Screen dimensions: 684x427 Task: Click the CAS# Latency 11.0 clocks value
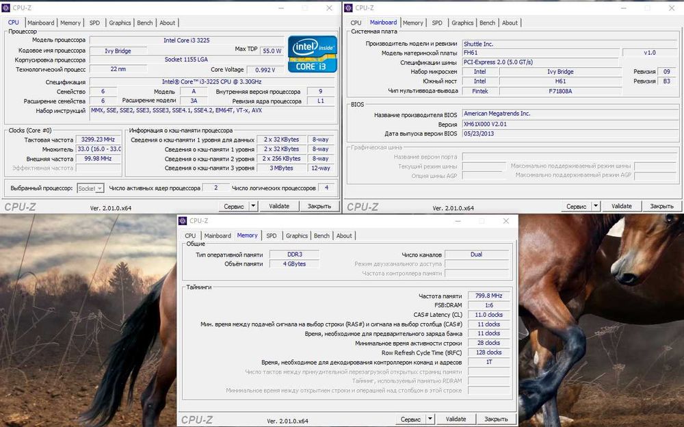pos(488,315)
